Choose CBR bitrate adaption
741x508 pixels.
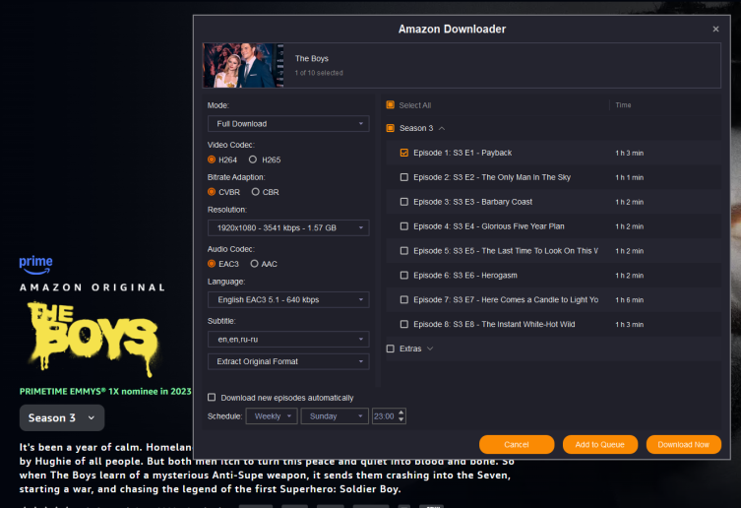[256, 192]
